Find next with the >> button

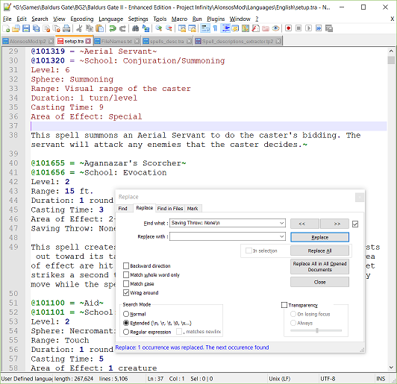pyautogui.click(x=335, y=224)
